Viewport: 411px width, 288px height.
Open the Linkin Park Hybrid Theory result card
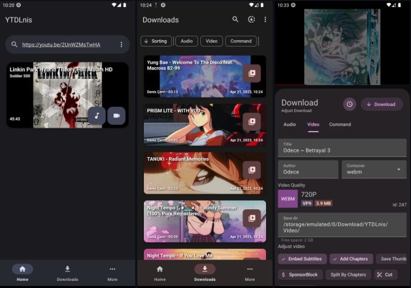pyautogui.click(x=67, y=95)
